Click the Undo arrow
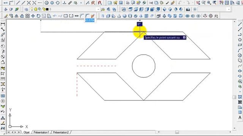Viewport: 243px width, 136px height. (x=180, y=3)
